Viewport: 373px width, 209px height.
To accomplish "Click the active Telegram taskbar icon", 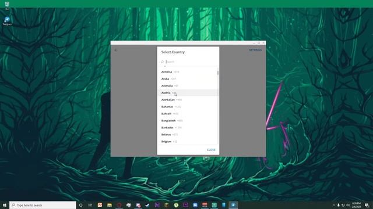I will tap(233, 205).
